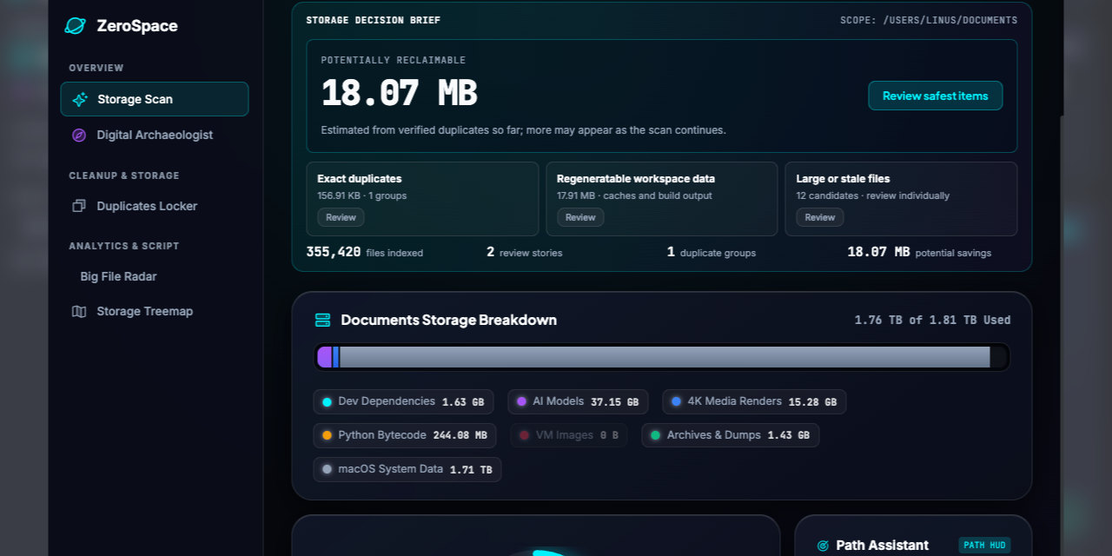Screen dimensions: 1112x556
Task: Select the Python Bytecode legend chip
Action: pos(405,435)
